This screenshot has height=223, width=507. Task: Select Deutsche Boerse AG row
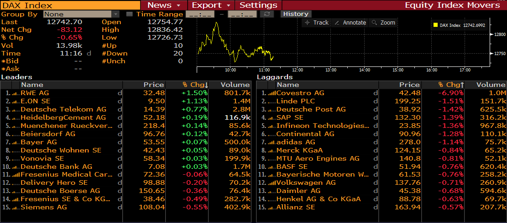point(126,191)
